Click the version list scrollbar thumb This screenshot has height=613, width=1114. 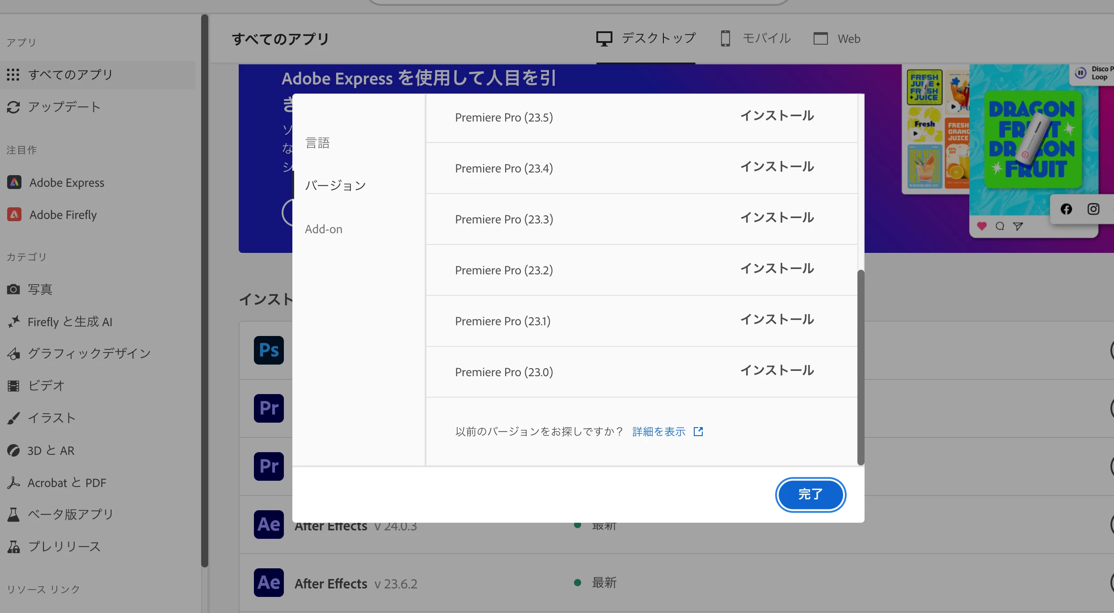tap(861, 366)
